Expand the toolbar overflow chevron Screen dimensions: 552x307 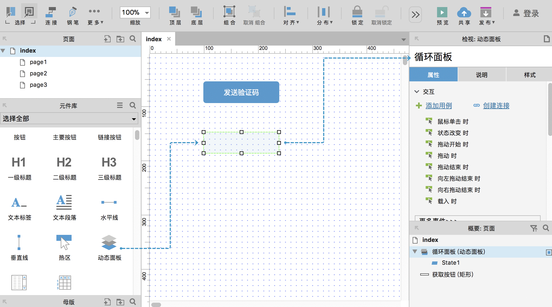tap(415, 15)
